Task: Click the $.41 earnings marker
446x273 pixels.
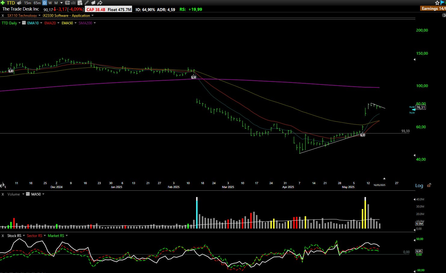Action: tap(11, 71)
